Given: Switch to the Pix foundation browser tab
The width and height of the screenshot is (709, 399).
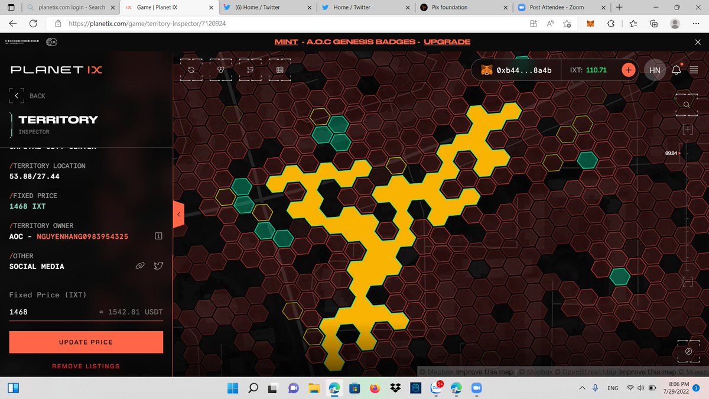Looking at the screenshot, I should pos(462,7).
